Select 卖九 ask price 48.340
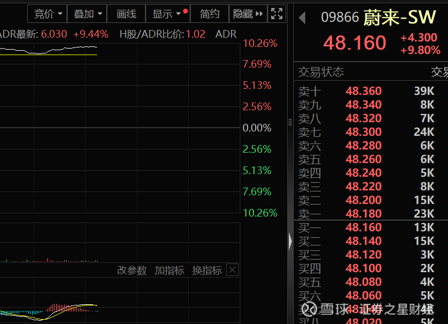448x324 pixels. pos(364,105)
